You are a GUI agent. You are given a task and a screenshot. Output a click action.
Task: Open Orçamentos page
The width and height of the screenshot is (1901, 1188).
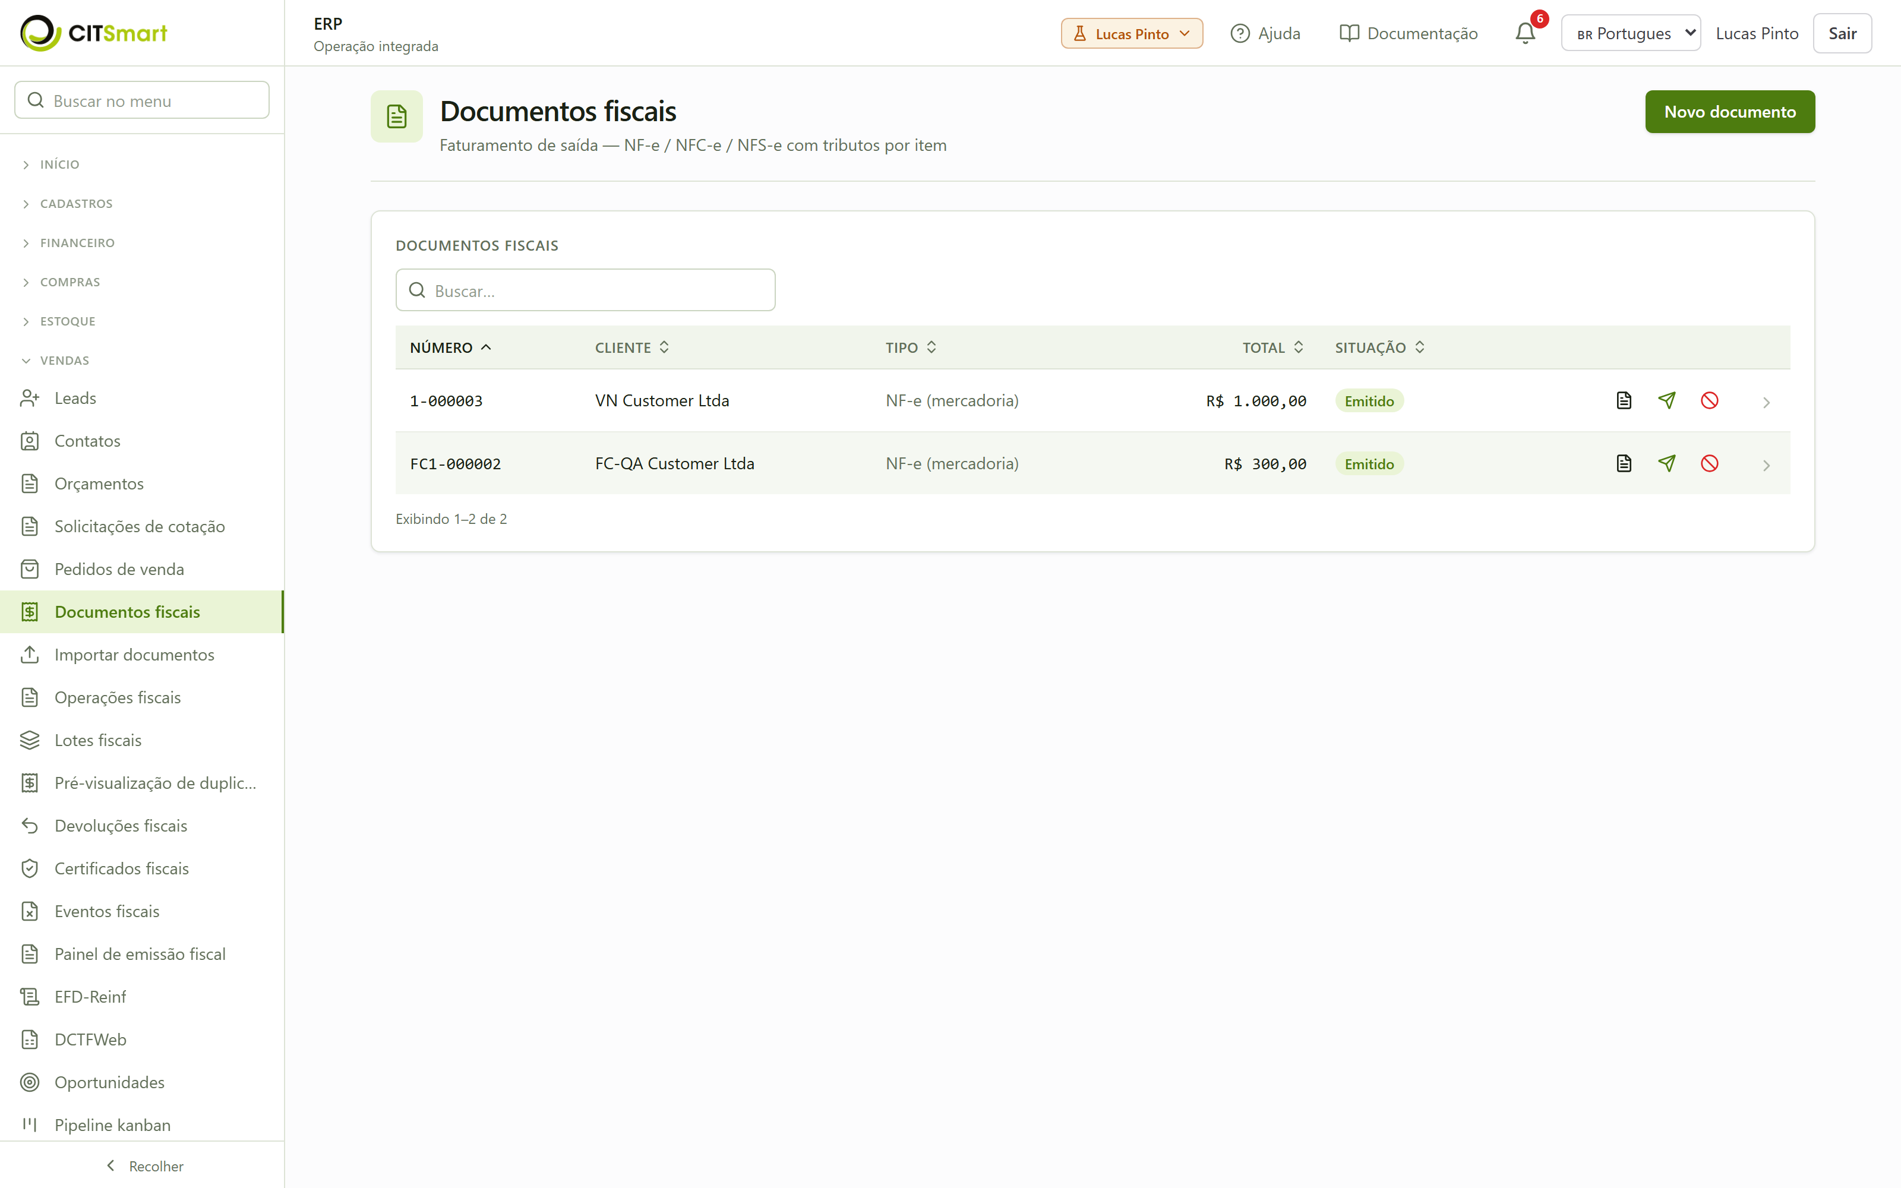tap(141, 484)
